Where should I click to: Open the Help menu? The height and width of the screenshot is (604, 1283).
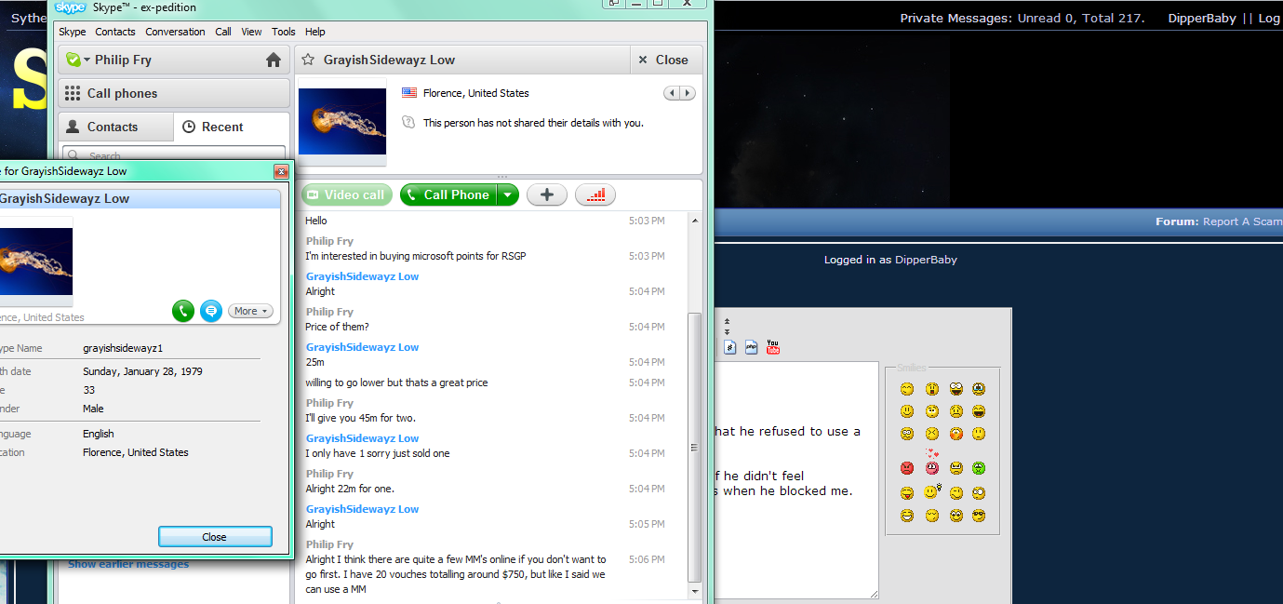click(x=315, y=32)
